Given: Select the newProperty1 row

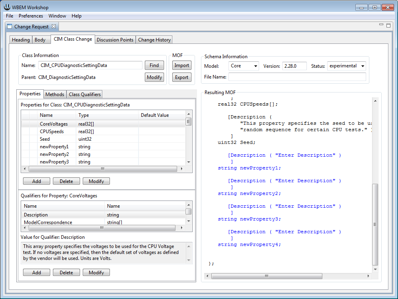Looking at the screenshot, I should (x=103, y=147).
